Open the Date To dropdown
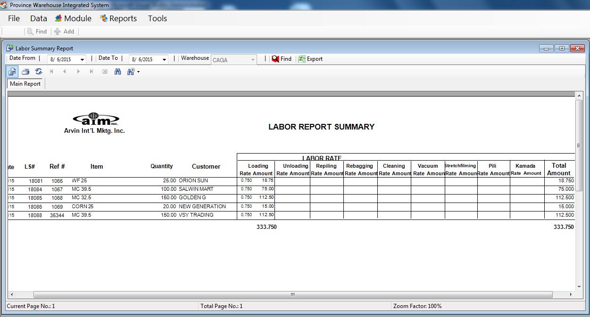Image resolution: width=590 pixels, height=317 pixels. [x=164, y=60]
